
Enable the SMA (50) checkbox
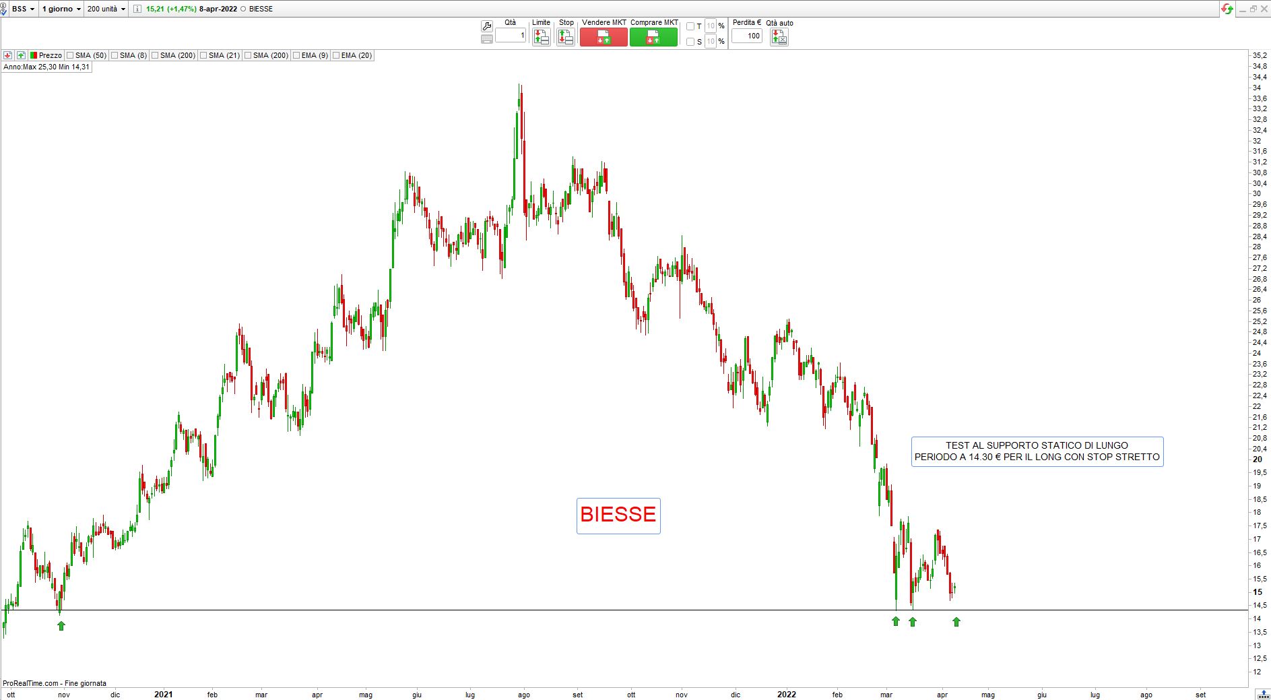pyautogui.click(x=70, y=55)
